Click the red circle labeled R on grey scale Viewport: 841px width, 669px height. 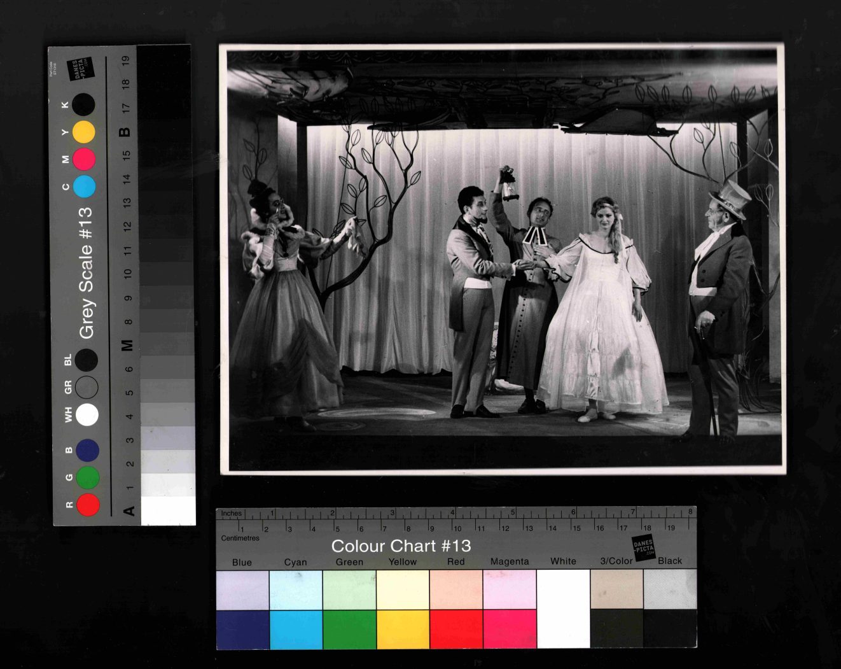coord(88,504)
